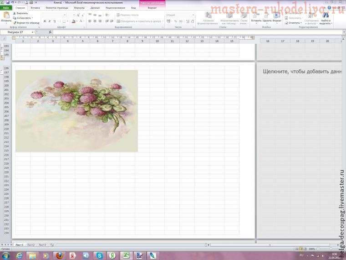Click Щелкните, чтобы добавить данные area
This screenshot has height=260, width=346.
coord(302,72)
